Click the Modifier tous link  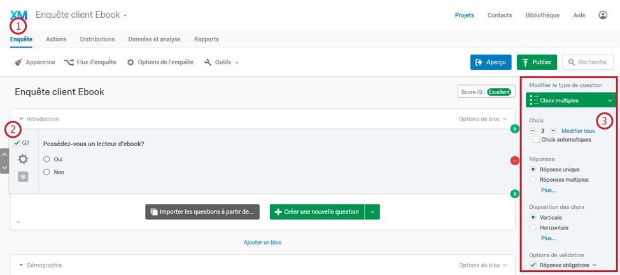pos(578,131)
